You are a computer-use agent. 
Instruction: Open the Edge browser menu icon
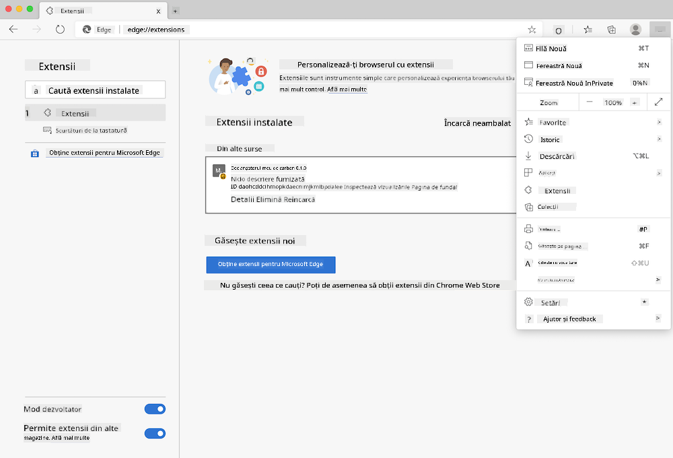coord(659,29)
